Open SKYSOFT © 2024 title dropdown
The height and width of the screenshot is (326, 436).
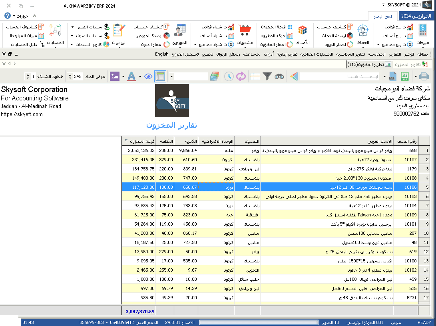383,5
